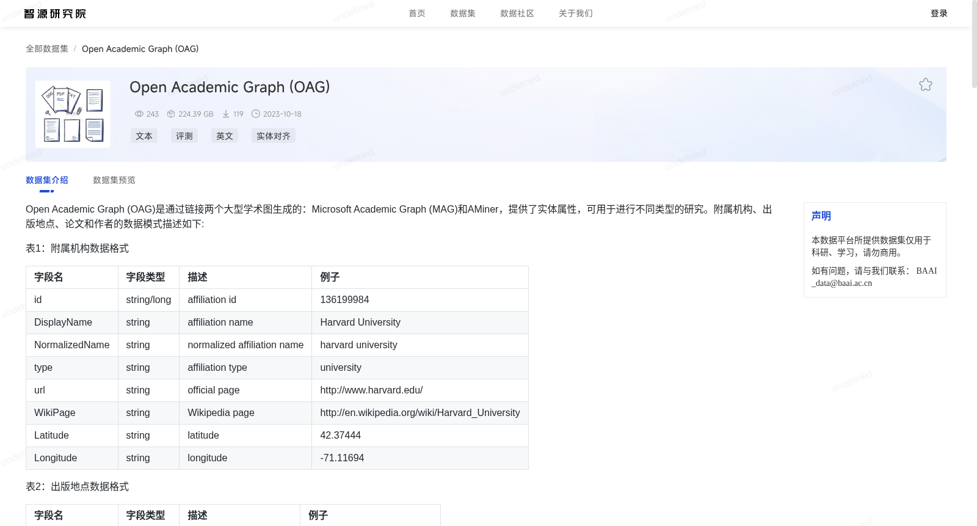The height and width of the screenshot is (526, 977).
Task: Click the 表2：出版地点数据格式 caption
Action: (77, 487)
